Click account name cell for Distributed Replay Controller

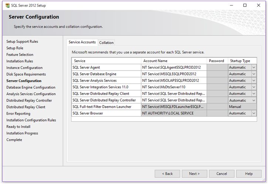click(x=174, y=100)
